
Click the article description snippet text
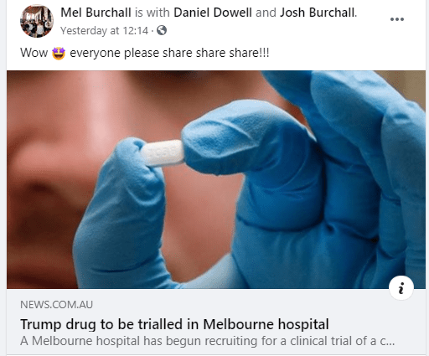(x=207, y=341)
